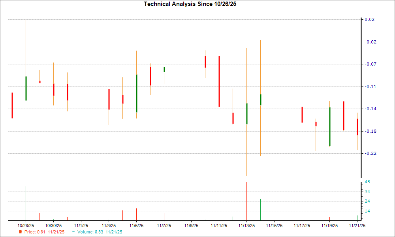Click the 45 volume axis label
Image resolution: width=395 pixels, height=237 pixels.
point(367,182)
